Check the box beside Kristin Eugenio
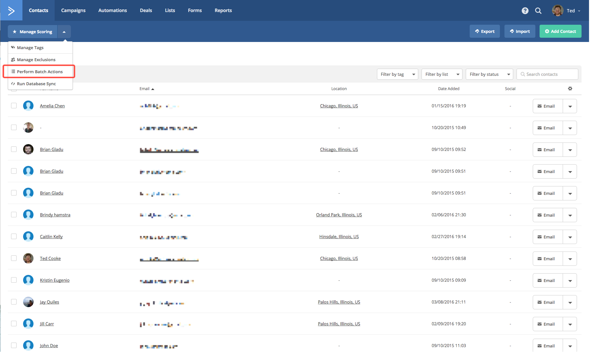590x352 pixels. click(14, 280)
